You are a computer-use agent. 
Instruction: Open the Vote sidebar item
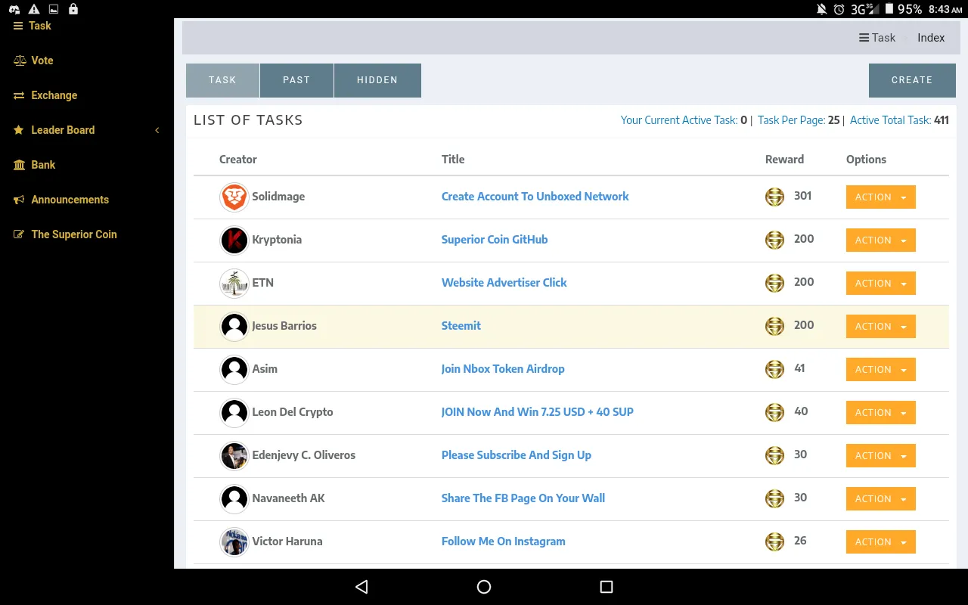(x=33, y=60)
